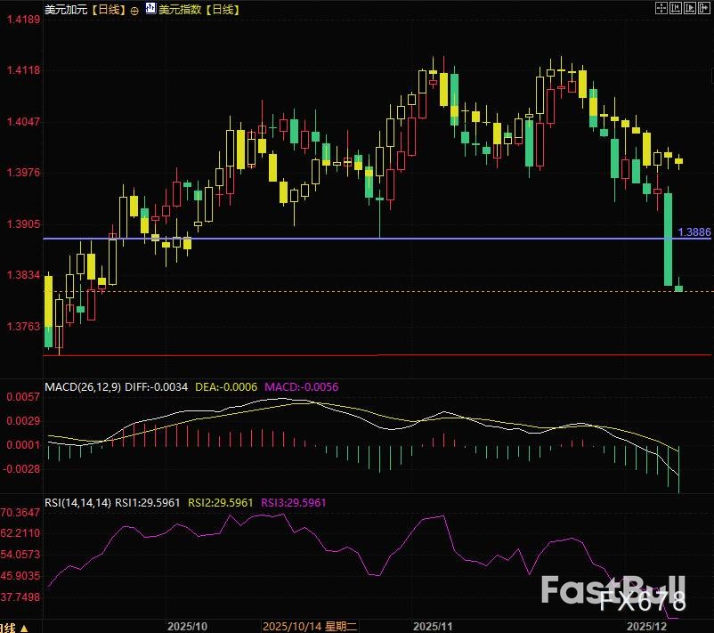Viewport: 714px width, 633px height.
Task: Open the 美元加元【日线】 chart title
Action: click(x=85, y=10)
